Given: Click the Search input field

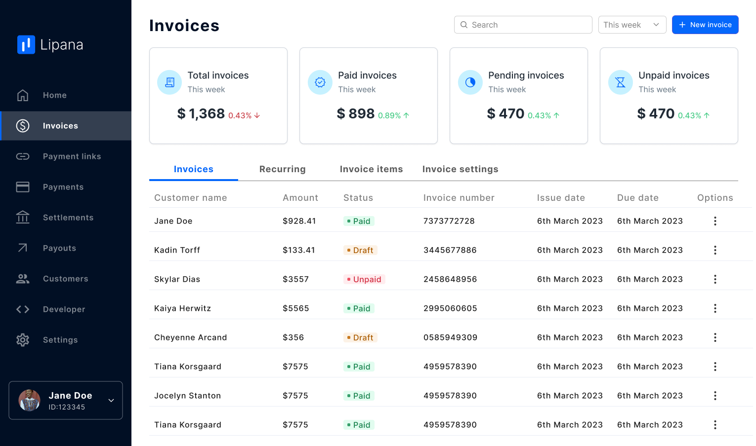Looking at the screenshot, I should pos(523,25).
